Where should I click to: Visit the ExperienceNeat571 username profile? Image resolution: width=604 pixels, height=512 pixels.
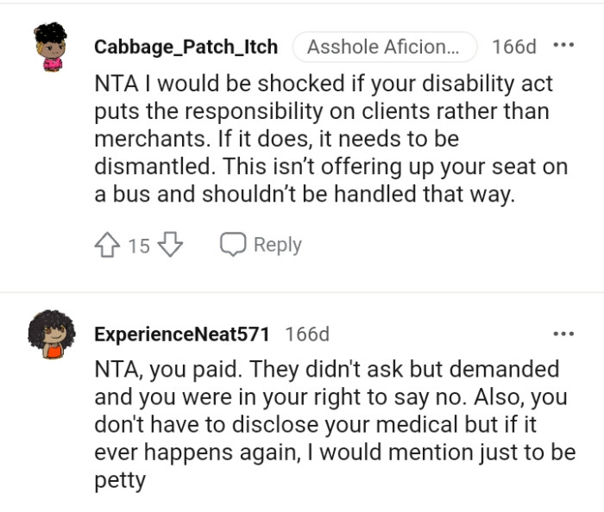coord(182,334)
